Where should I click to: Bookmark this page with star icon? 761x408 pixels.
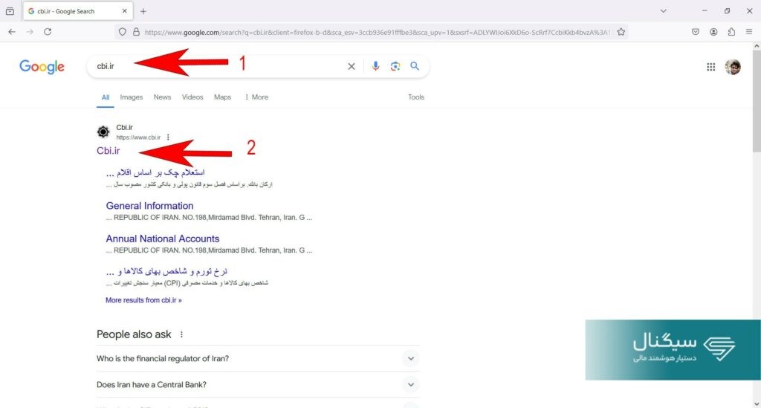click(x=621, y=32)
